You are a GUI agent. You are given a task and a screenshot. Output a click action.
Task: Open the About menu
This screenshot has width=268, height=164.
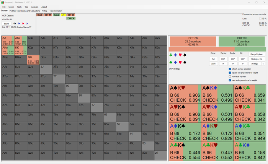point(44,7)
